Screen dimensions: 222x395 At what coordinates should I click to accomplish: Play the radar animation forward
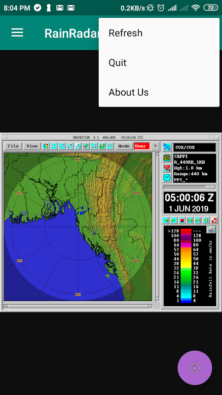point(174,220)
